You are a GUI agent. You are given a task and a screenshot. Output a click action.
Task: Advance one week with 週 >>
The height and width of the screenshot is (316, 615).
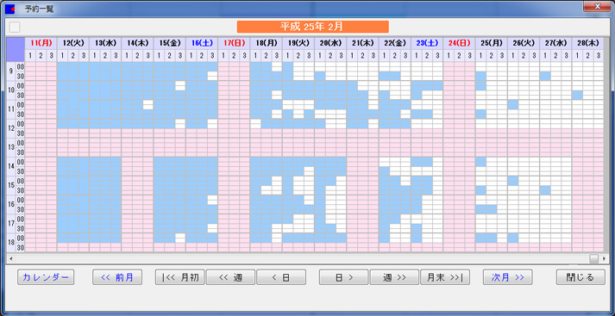coord(394,277)
